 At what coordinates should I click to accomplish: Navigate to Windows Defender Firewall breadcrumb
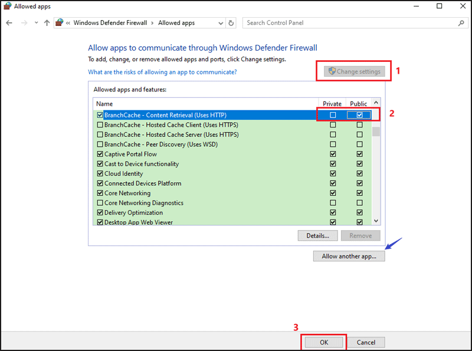[110, 23]
